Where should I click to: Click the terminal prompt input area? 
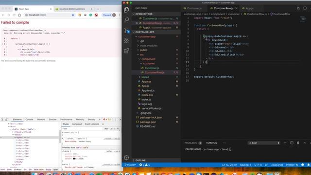(x=230, y=149)
